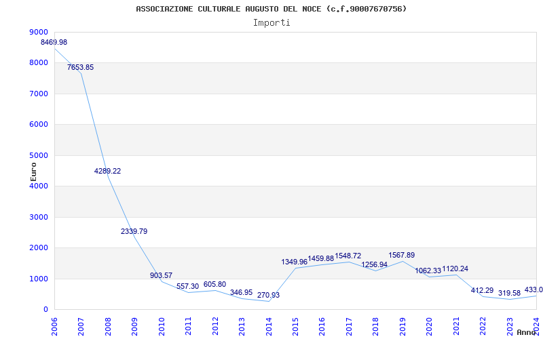The image size is (543, 339).
Task: Click y-axis tick label 9000
Action: click(x=38, y=32)
